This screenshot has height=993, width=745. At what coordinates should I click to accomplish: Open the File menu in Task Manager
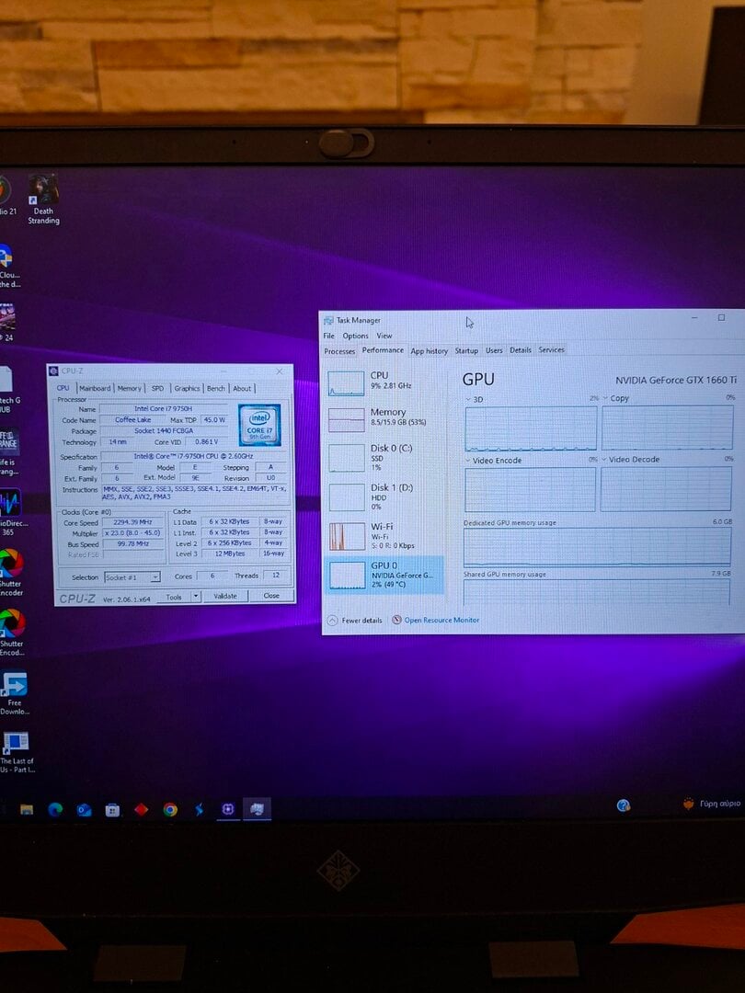pyautogui.click(x=328, y=336)
